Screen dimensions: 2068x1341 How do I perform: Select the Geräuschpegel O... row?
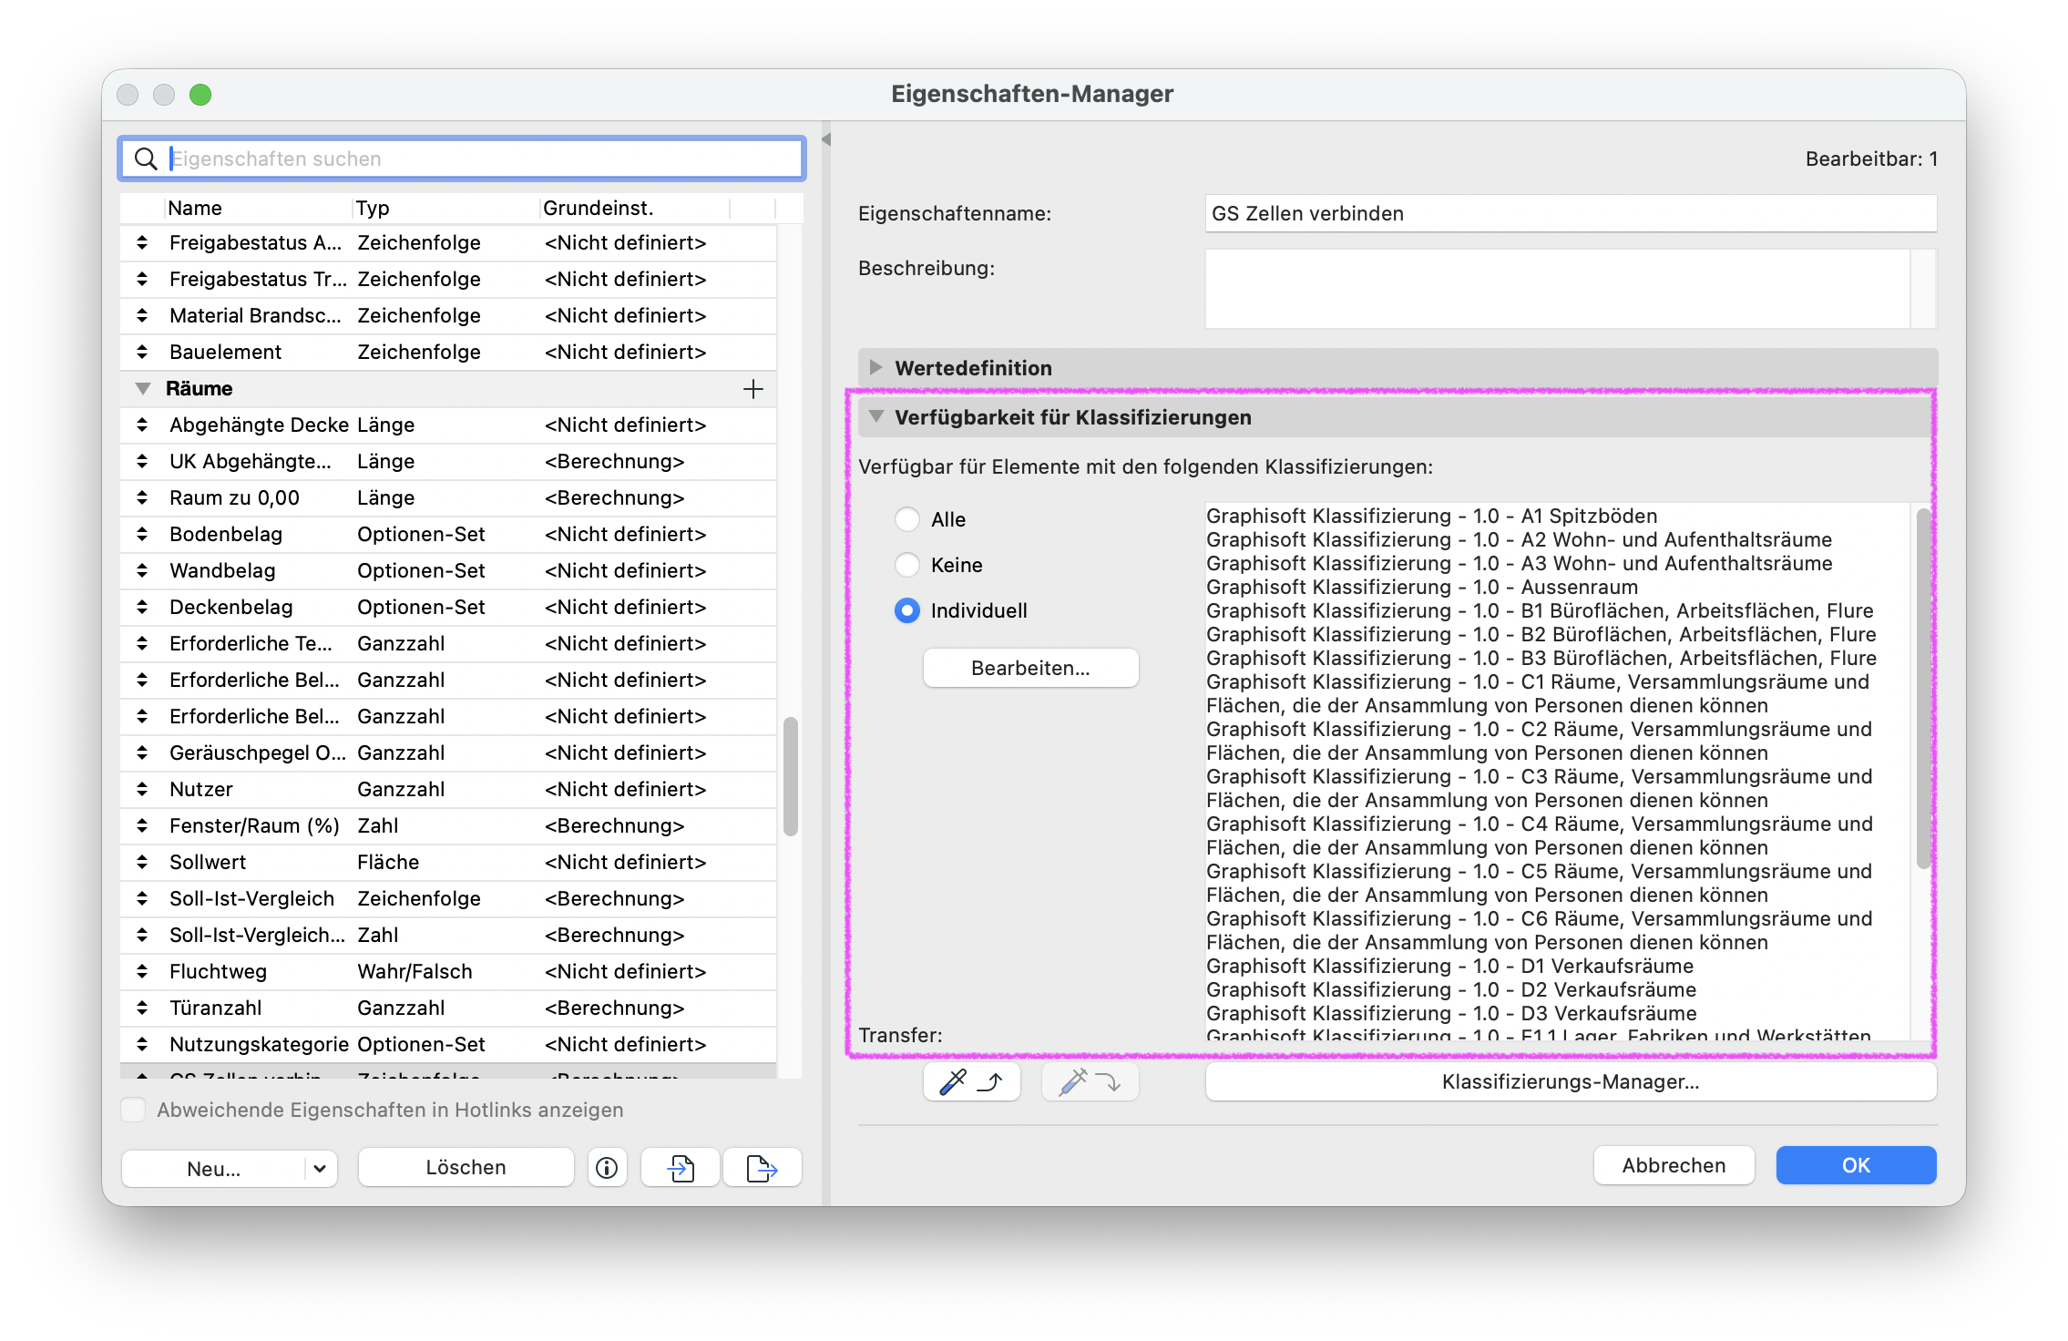448,753
